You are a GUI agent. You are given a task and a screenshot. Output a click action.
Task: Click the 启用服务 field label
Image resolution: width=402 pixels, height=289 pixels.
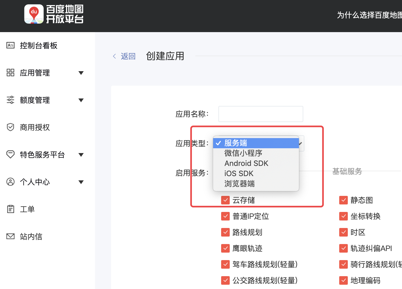pyautogui.click(x=192, y=173)
